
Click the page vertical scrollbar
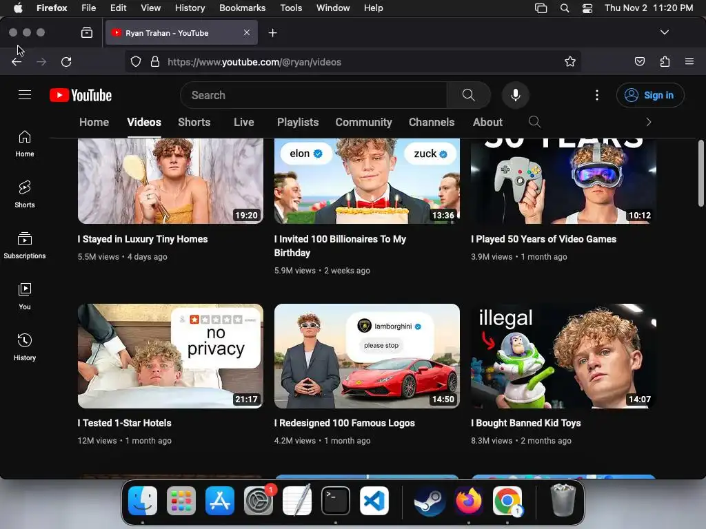(700, 173)
